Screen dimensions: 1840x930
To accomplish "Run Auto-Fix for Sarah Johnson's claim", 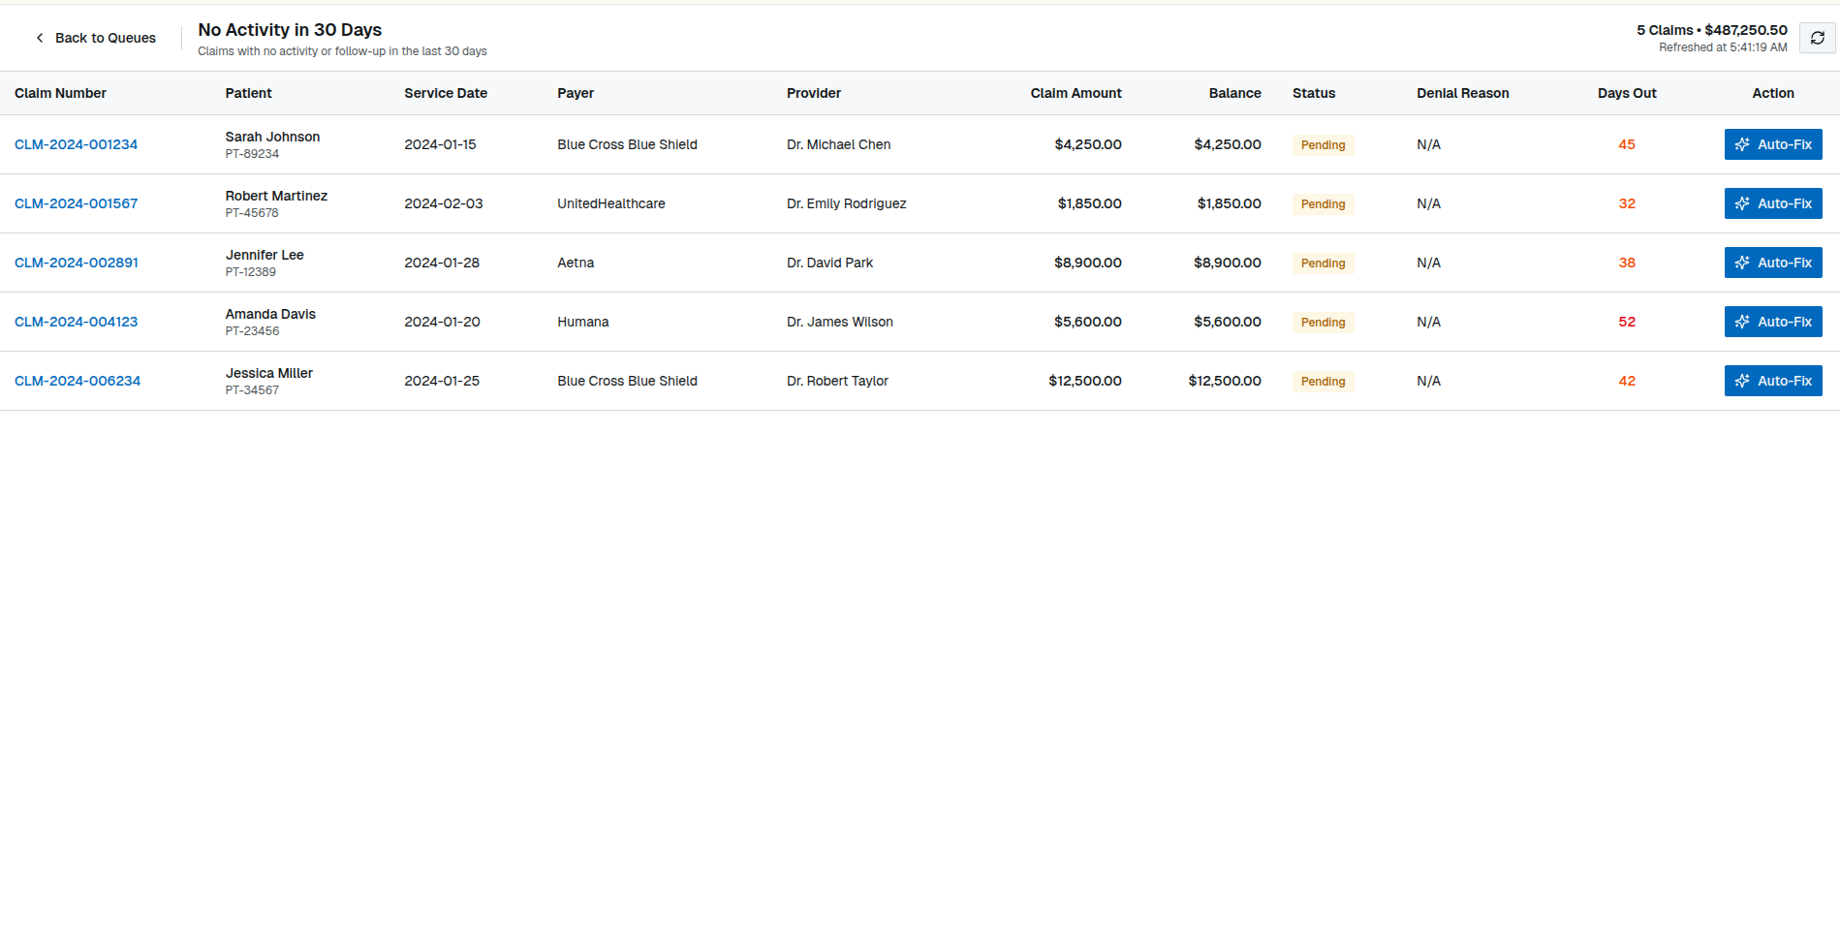I will tap(1772, 144).
